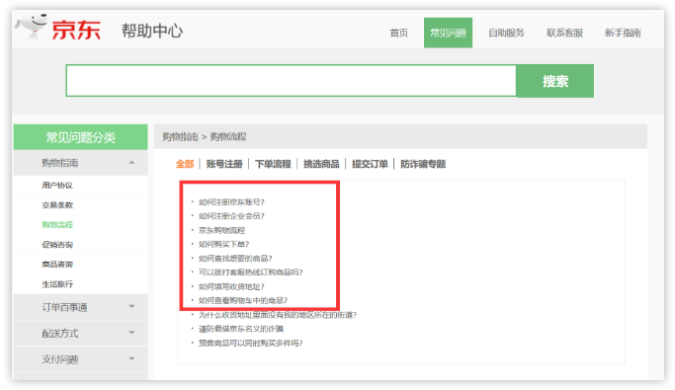This screenshot has height=390, width=675.
Task: Click the 购物流程 breadcrumb text
Action: [x=228, y=136]
